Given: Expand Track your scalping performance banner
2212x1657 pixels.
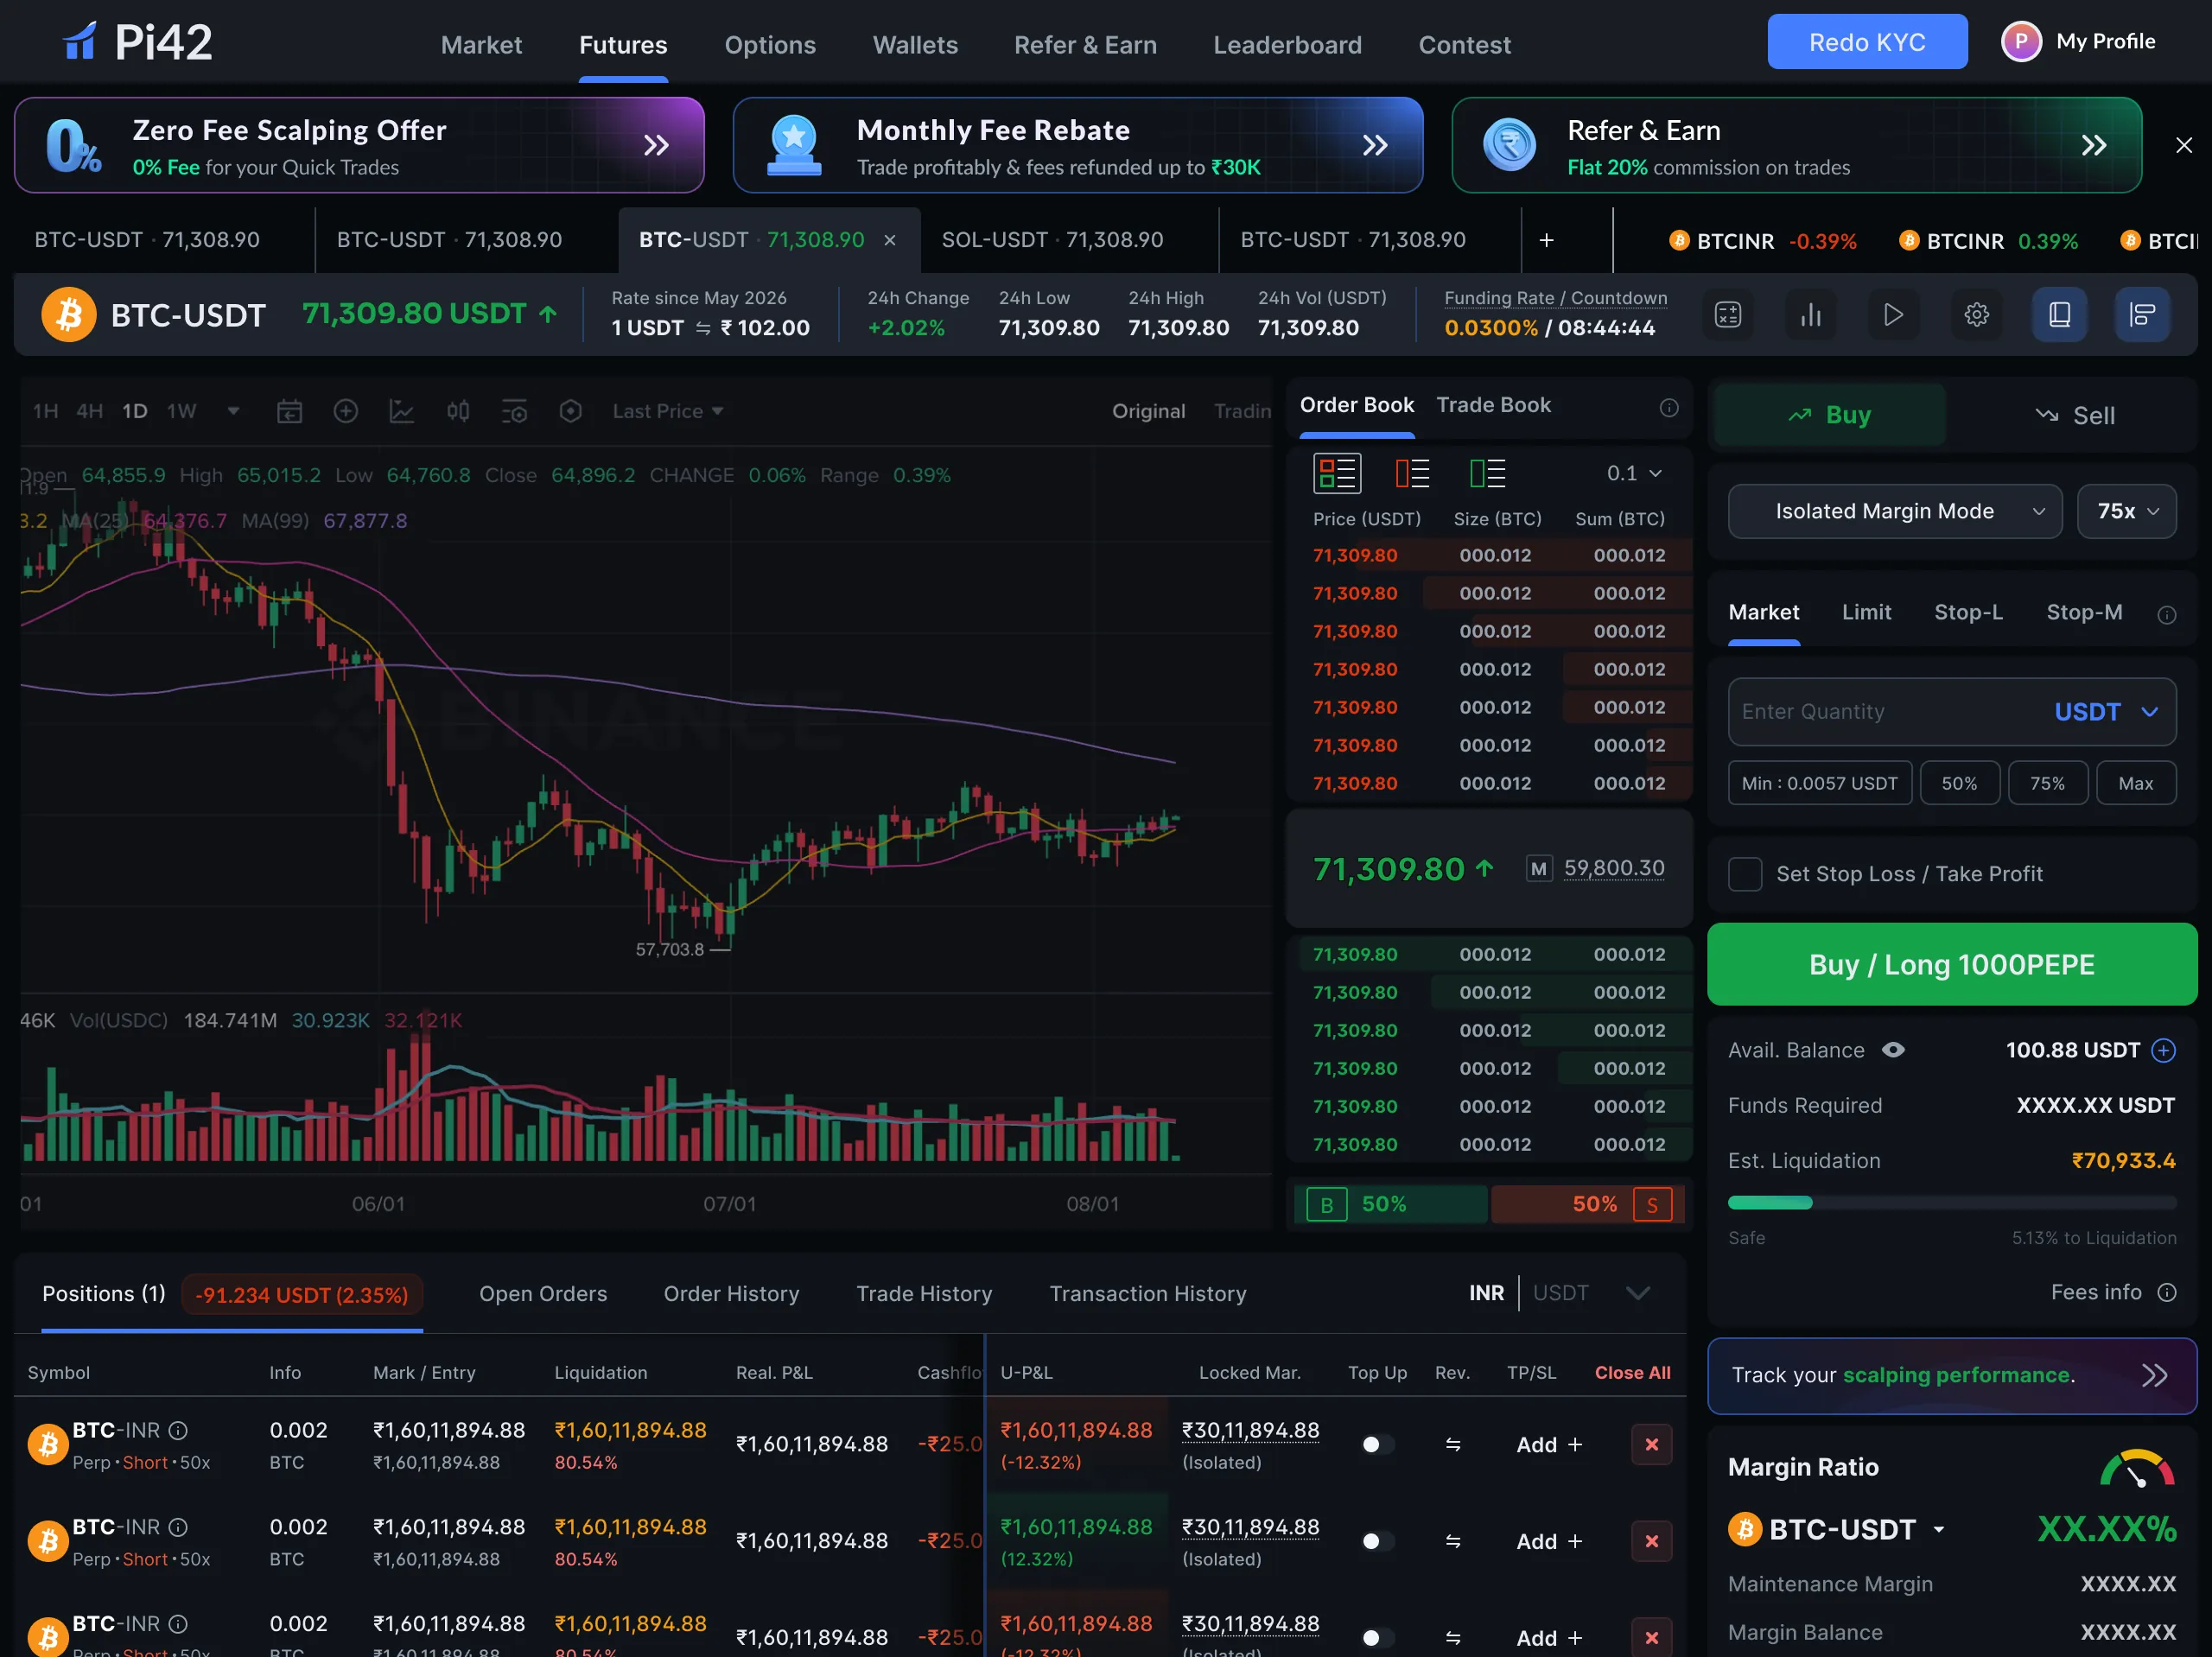Looking at the screenshot, I should 1951,1376.
